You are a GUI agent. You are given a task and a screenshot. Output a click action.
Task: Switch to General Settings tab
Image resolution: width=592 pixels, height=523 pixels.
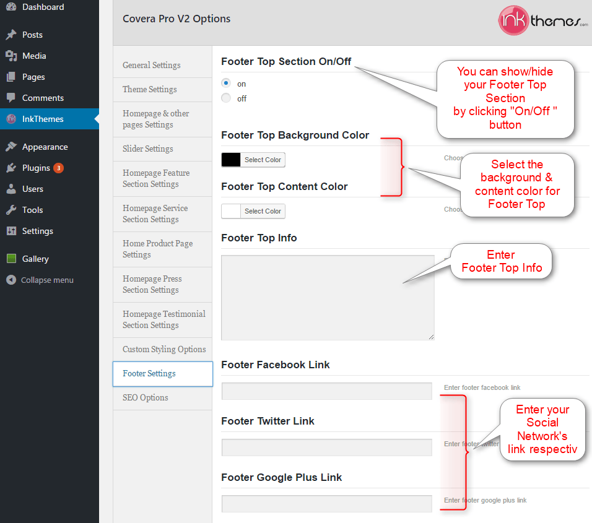coord(163,65)
